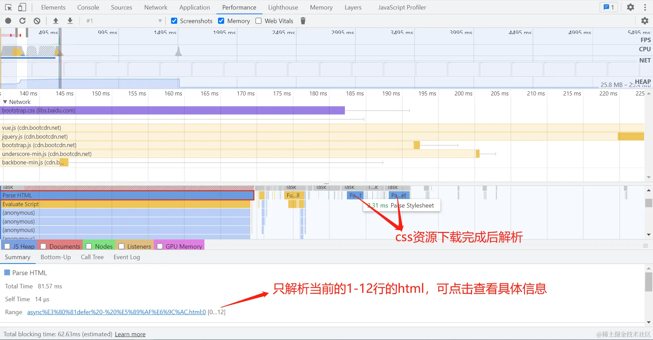Toggle the device toolbar icon
Viewport: 653px width, 340px height.
click(22, 7)
